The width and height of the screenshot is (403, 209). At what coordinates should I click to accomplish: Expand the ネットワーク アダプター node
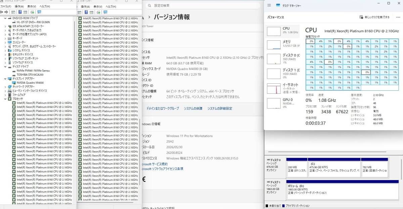(x=5, y=87)
